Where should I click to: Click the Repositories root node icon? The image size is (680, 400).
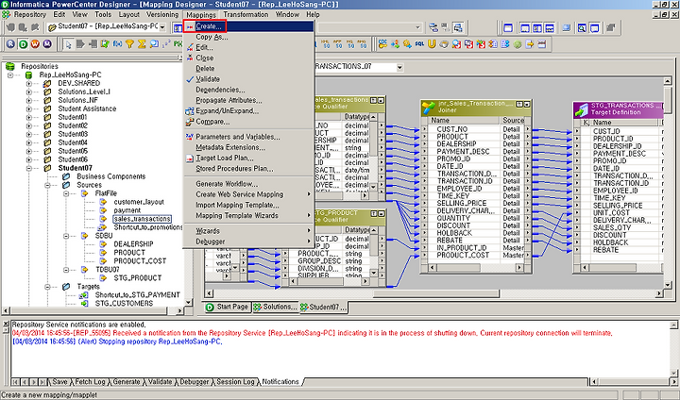pyautogui.click(x=10, y=66)
